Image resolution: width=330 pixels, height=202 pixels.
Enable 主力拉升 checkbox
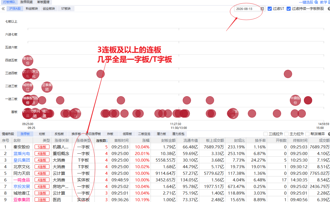[x=286, y=134]
